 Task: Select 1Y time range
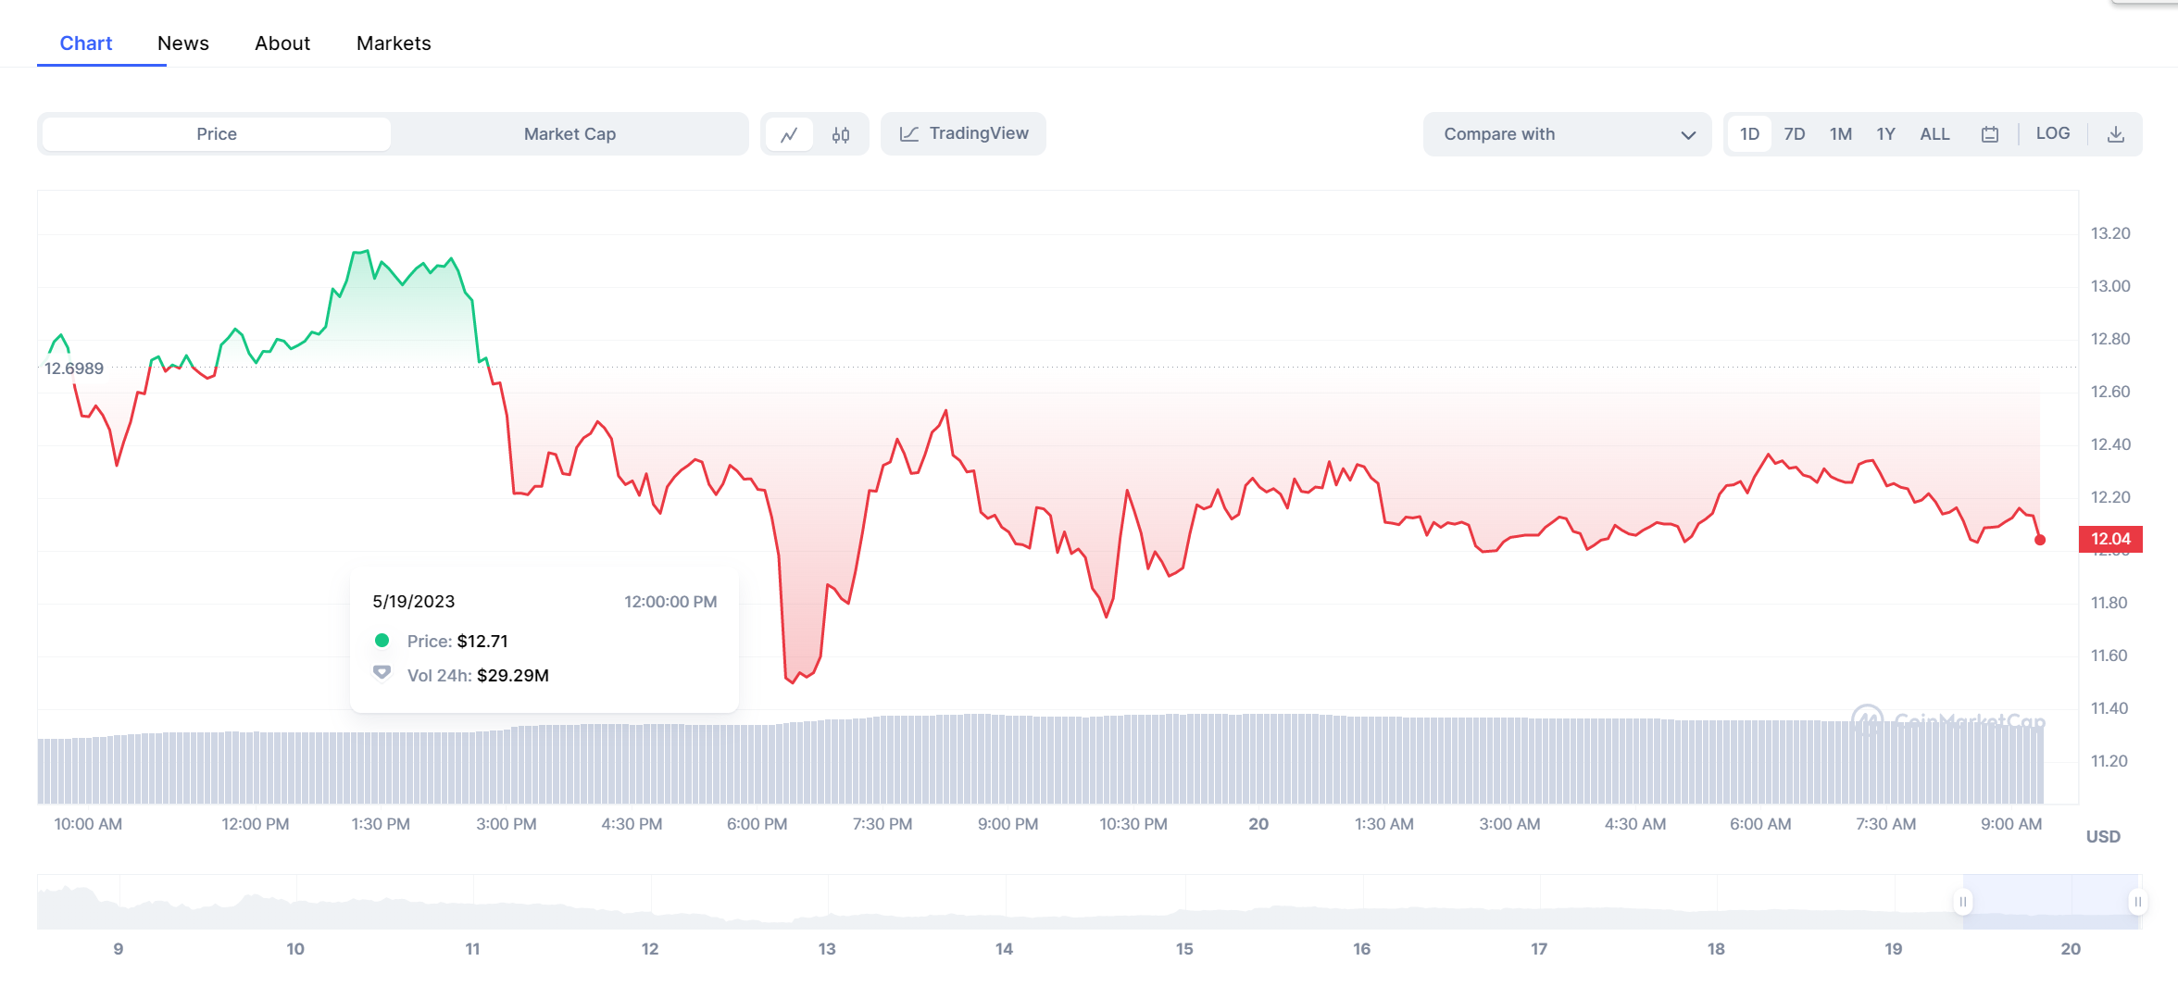coord(1886,134)
